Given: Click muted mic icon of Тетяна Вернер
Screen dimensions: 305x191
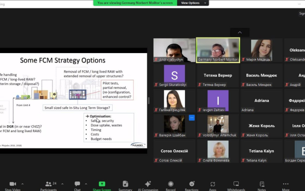Looking at the screenshot, I should pyautogui.click(x=199, y=84).
